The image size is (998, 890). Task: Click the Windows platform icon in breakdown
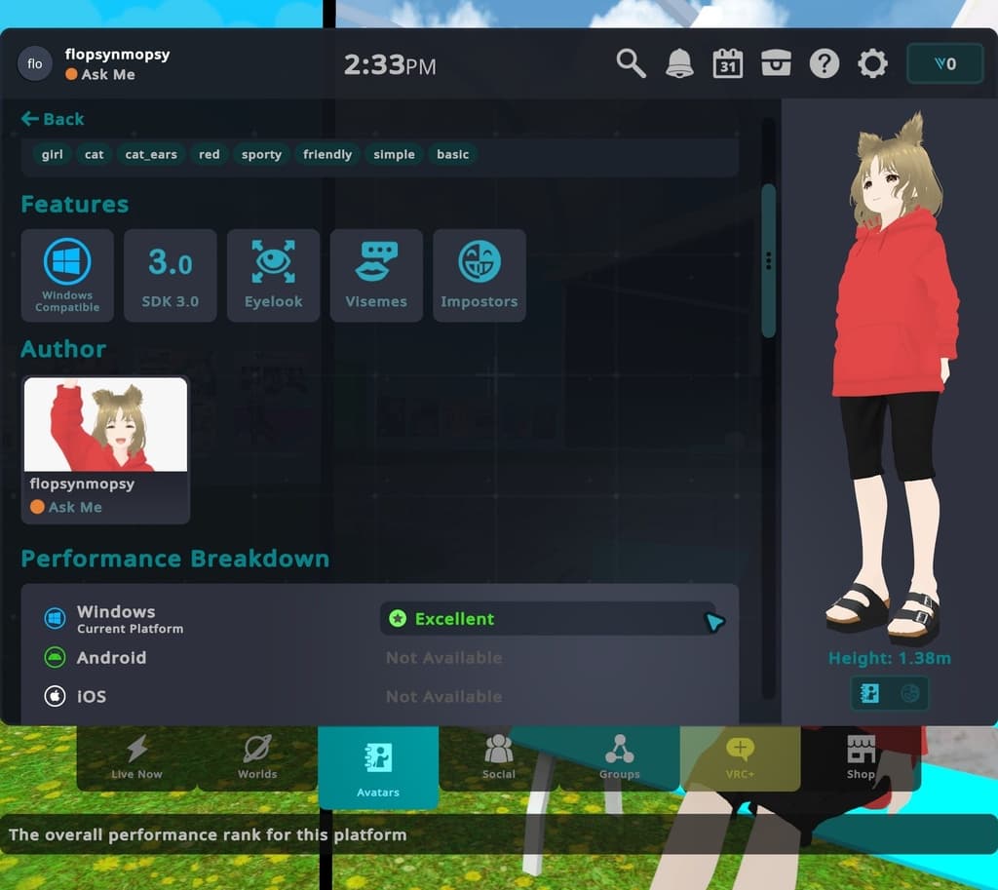[55, 618]
